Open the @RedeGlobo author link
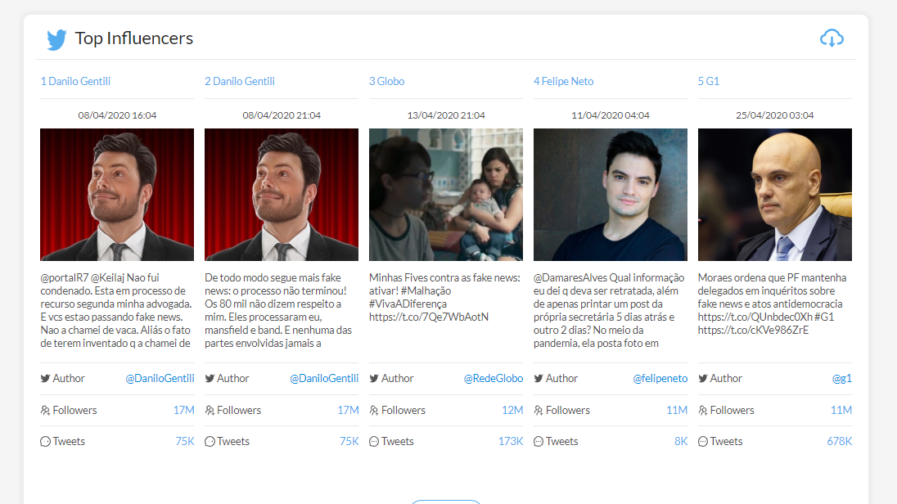The width and height of the screenshot is (897, 504). click(493, 379)
